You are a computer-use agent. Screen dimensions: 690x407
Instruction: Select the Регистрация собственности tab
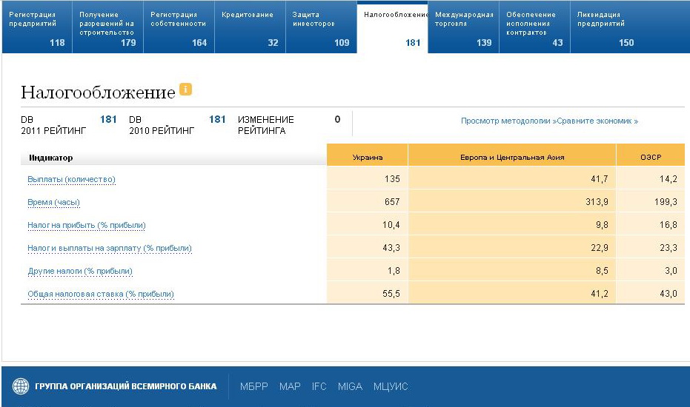tap(179, 28)
